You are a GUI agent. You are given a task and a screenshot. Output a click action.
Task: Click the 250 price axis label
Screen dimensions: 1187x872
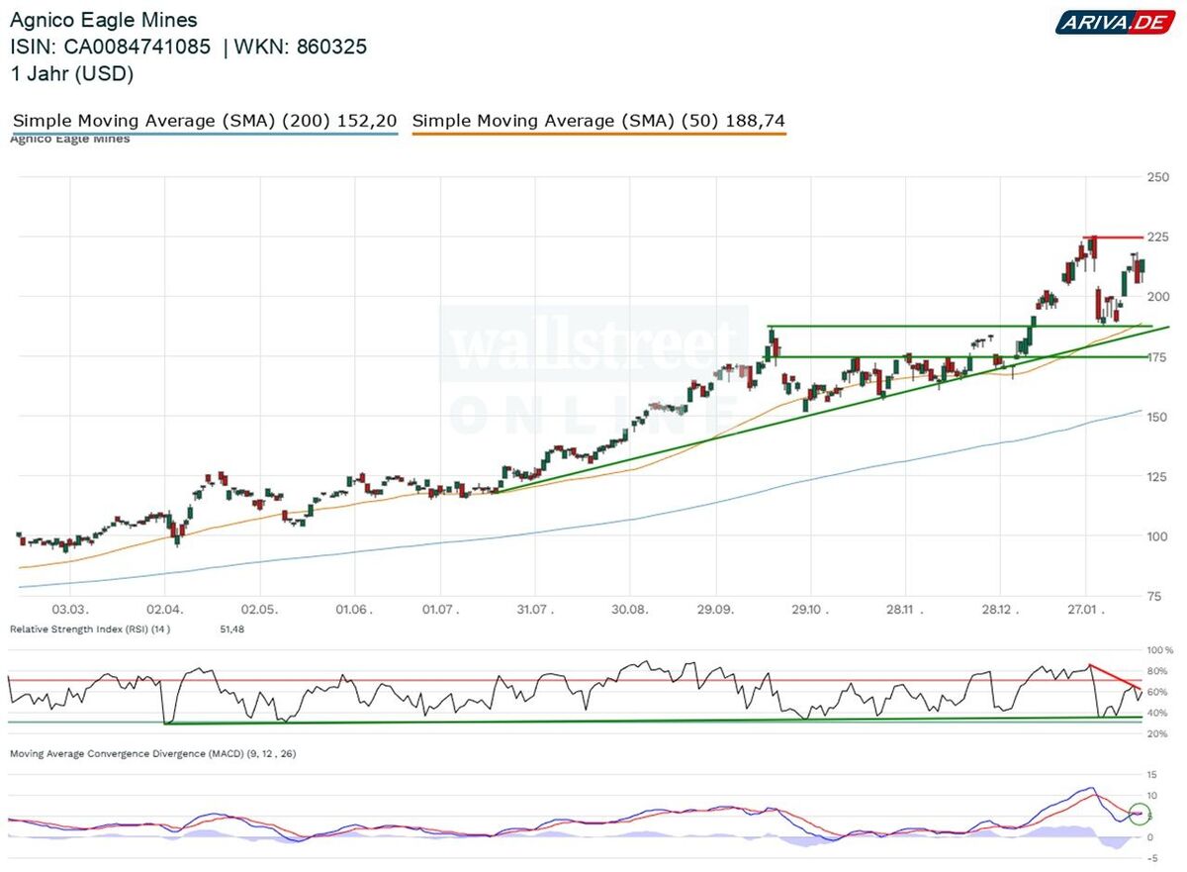pyautogui.click(x=1158, y=177)
